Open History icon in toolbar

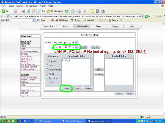67,11
